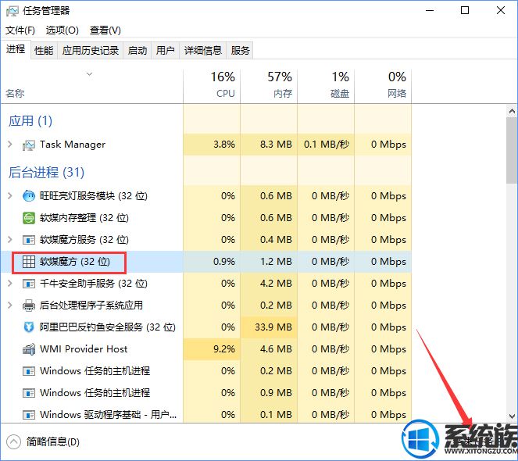The width and height of the screenshot is (518, 461).
Task: Expand the 软媒魔方服务 process group
Action: coord(10,240)
